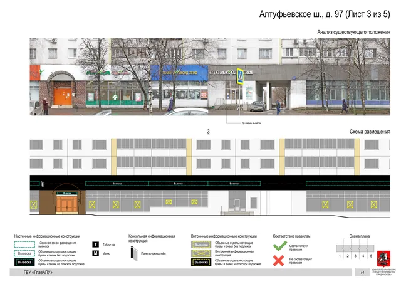Viewport: 401px width, 284px height.
Task: Click the heading 'Схема размещения'
Action: [370, 132]
